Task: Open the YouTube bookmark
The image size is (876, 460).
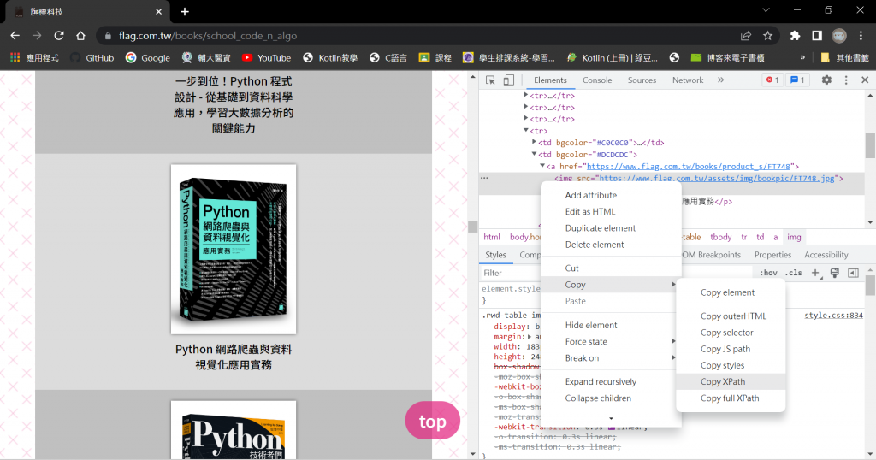Action: click(267, 57)
